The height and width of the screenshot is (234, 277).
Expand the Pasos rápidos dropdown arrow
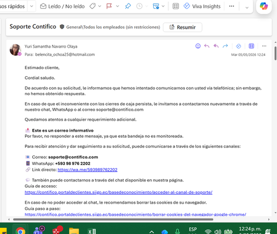coord(32,6)
